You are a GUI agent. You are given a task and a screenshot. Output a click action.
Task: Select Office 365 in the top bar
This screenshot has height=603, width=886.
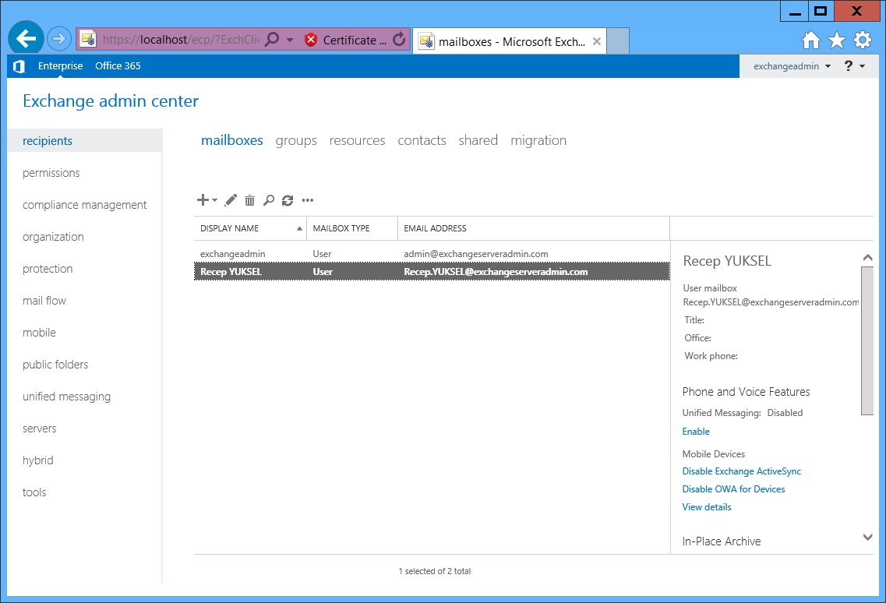tap(118, 66)
